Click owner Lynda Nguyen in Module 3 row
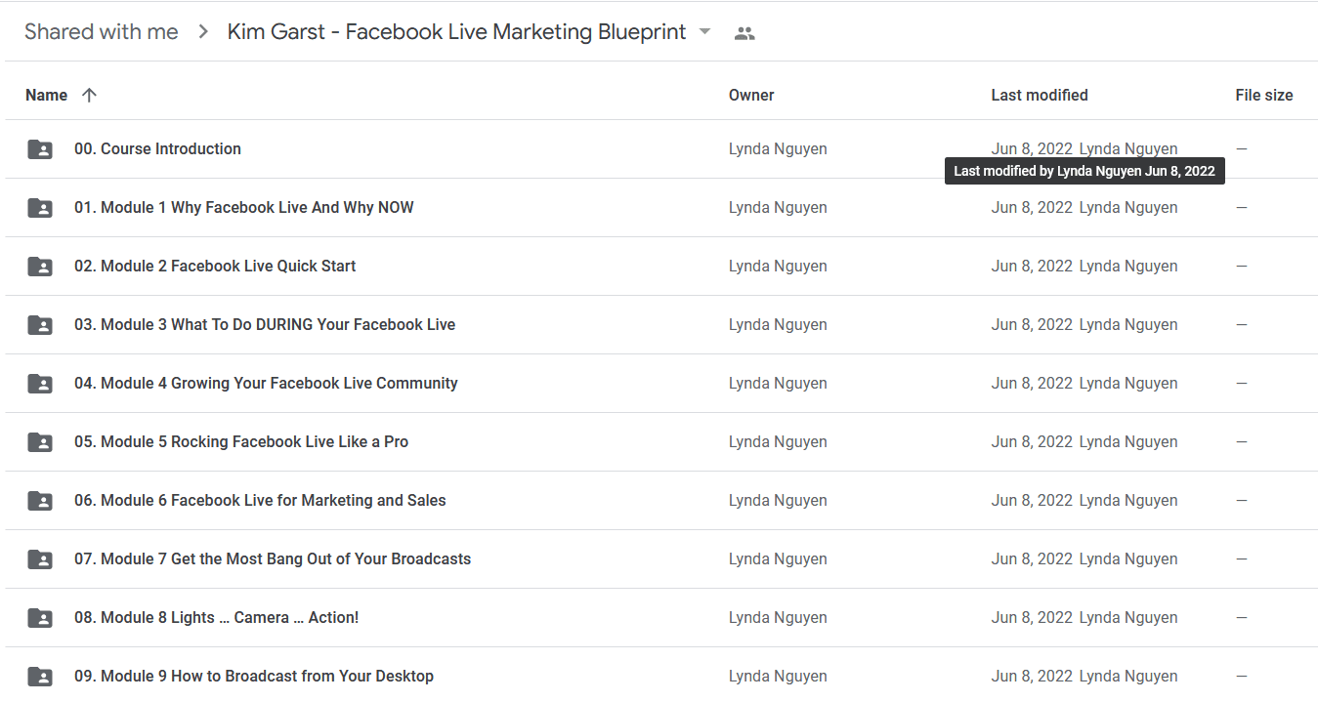1318x702 pixels. point(778,324)
